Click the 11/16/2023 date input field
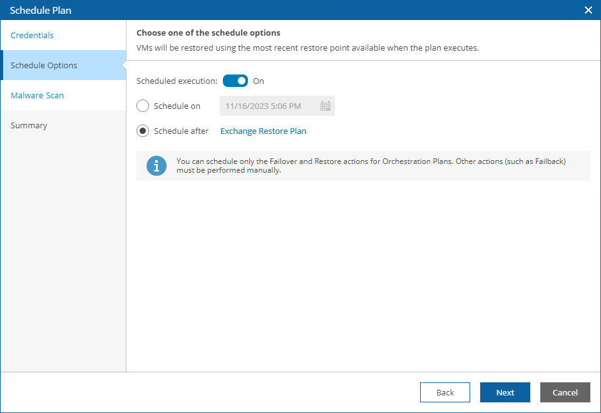Viewport: 601px width, 413px height. (x=269, y=106)
